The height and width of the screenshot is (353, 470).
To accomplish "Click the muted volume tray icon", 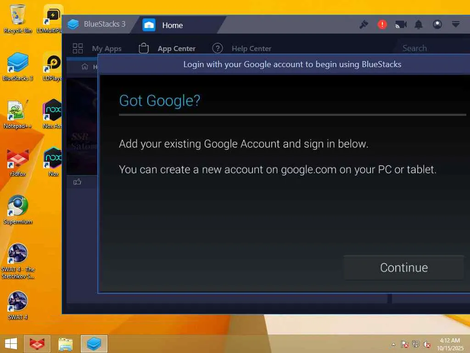I will [426, 344].
